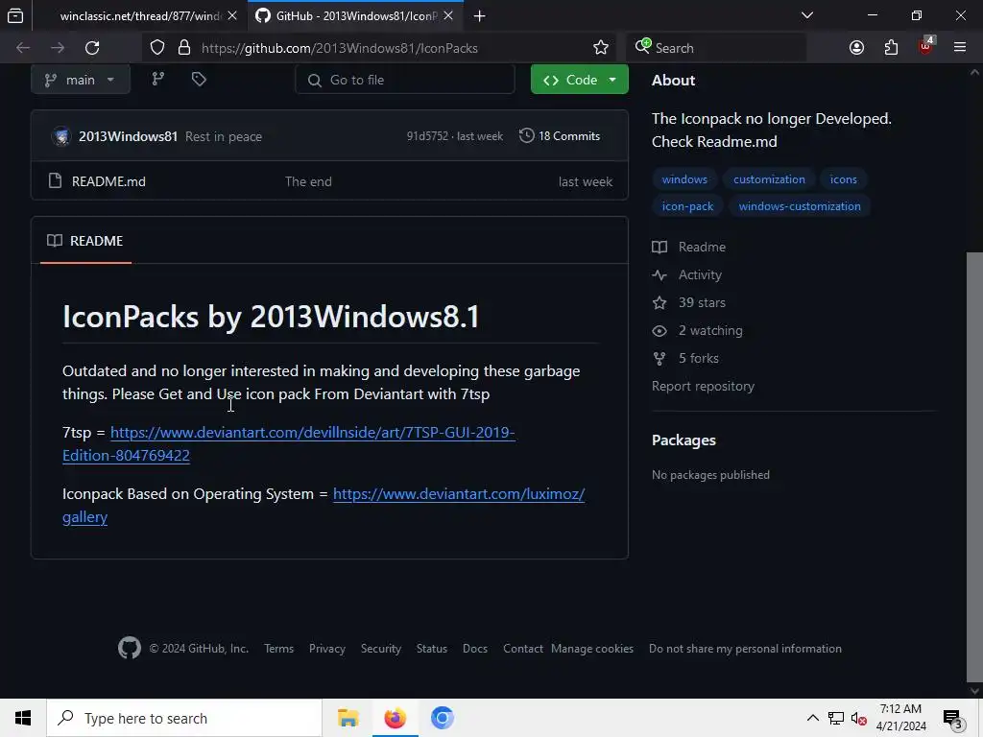The height and width of the screenshot is (737, 983).
Task: View repository tags icon
Action: pyautogui.click(x=199, y=79)
